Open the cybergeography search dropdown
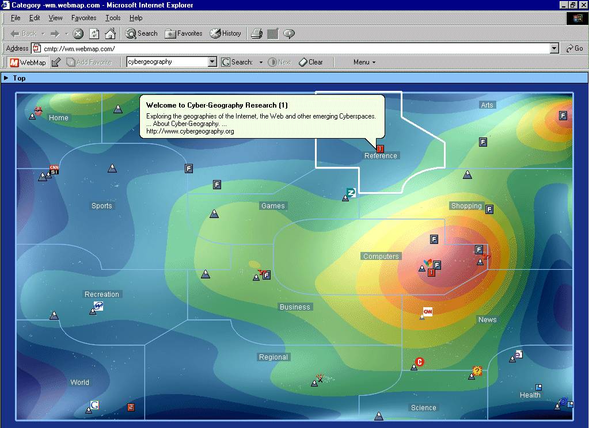 [x=212, y=62]
